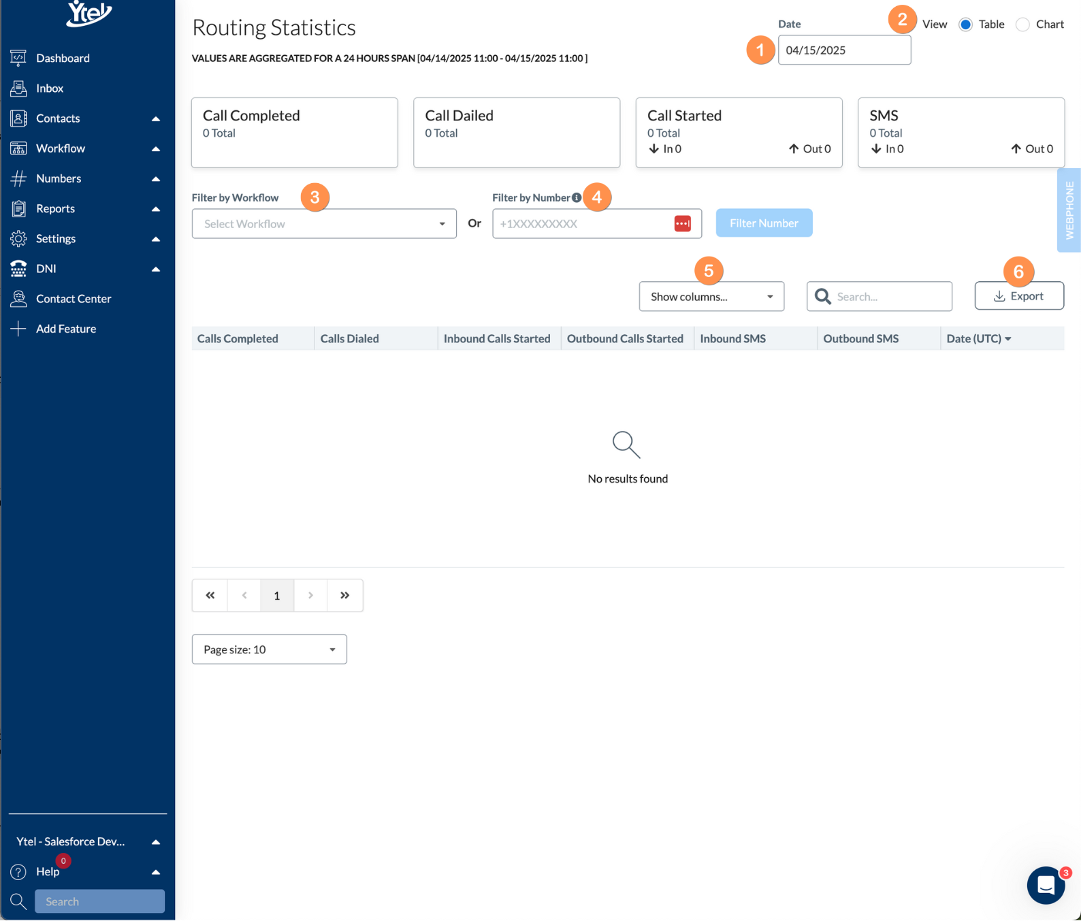Click the Workflow sidebar icon
This screenshot has width=1081, height=921.
[18, 148]
